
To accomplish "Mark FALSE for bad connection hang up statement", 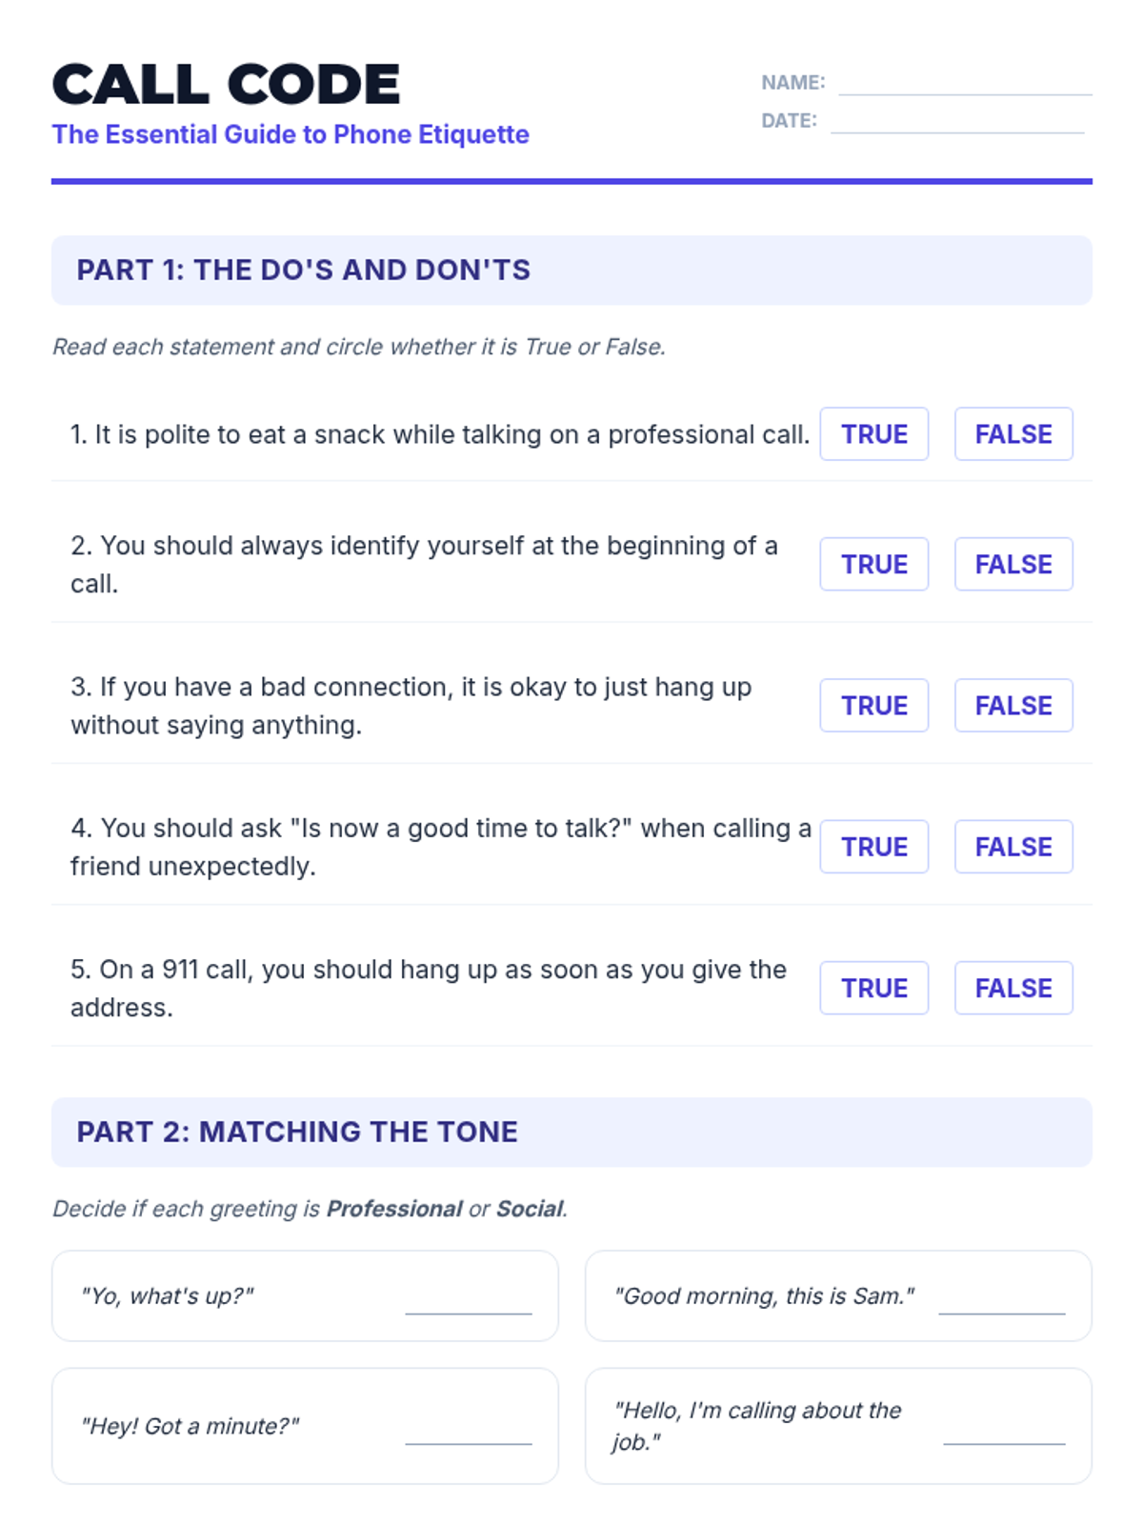I will click(x=1013, y=706).
